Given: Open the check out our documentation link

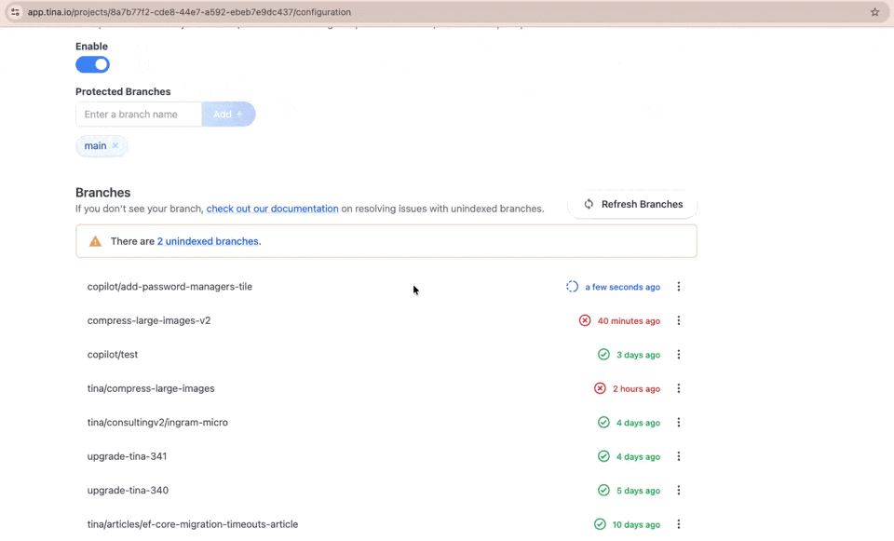Looking at the screenshot, I should (272, 209).
